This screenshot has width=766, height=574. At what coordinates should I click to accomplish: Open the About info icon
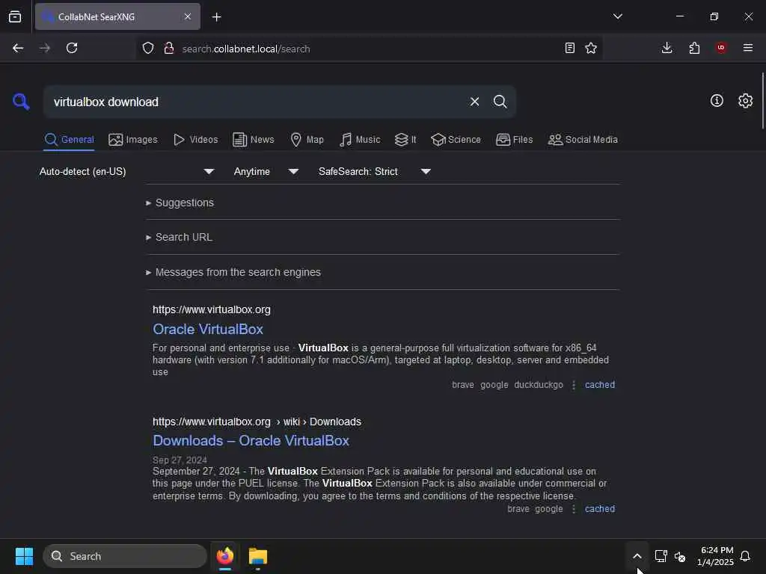point(717,101)
